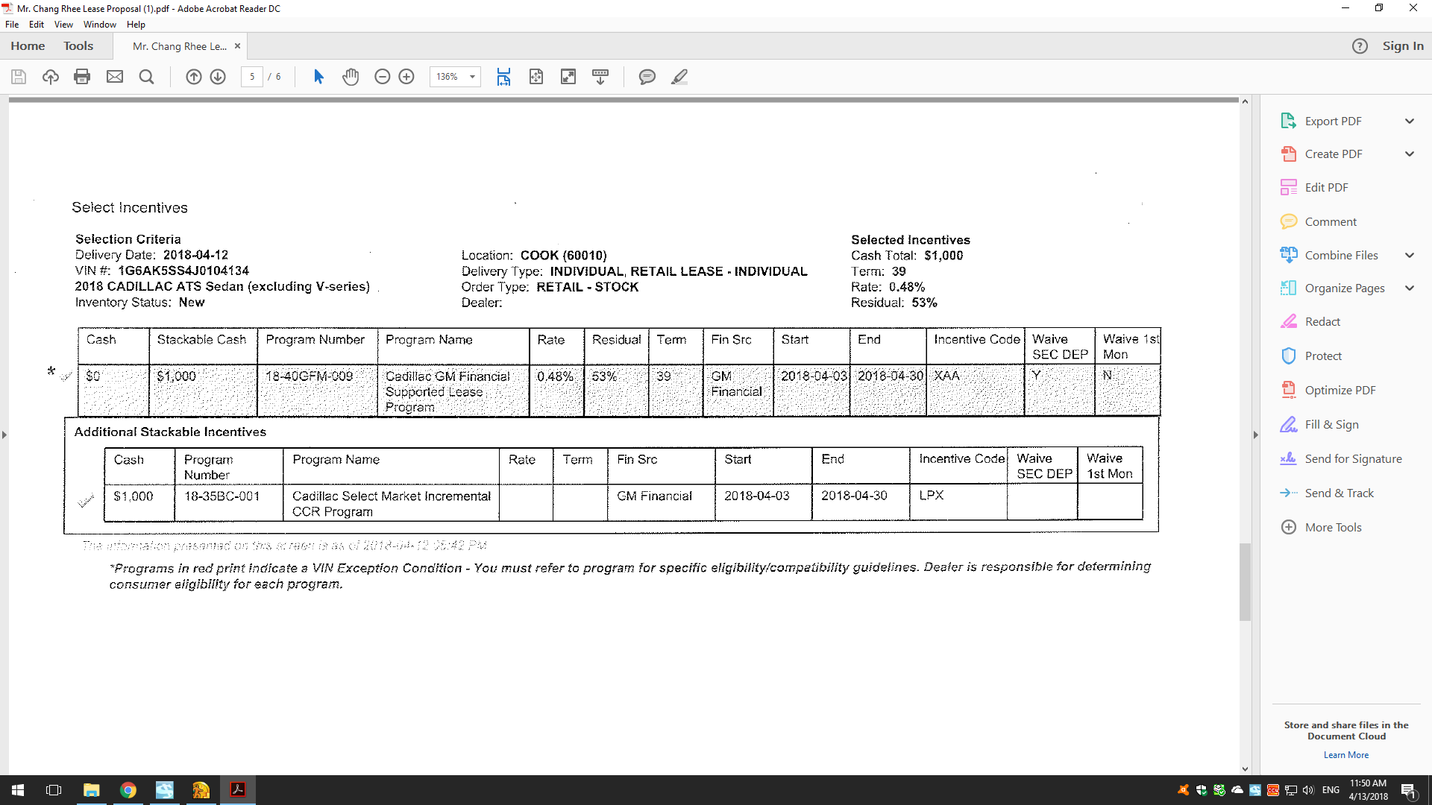Open Send & Track tool

[1339, 493]
